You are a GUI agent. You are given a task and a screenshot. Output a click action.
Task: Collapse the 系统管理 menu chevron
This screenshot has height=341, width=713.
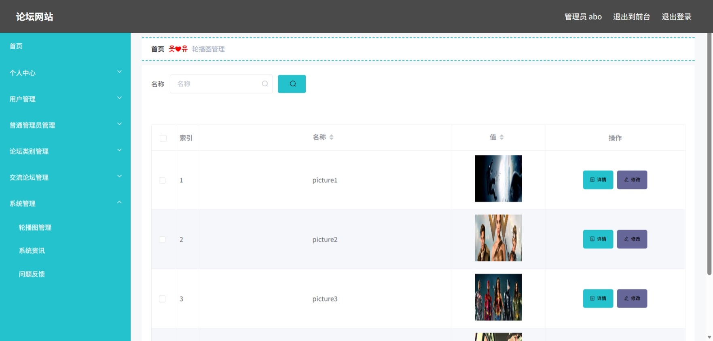119,202
